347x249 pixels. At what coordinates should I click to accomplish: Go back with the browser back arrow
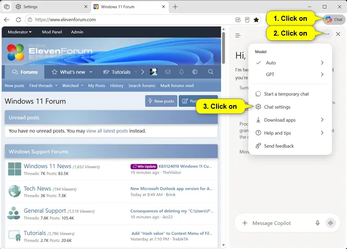coord(6,20)
